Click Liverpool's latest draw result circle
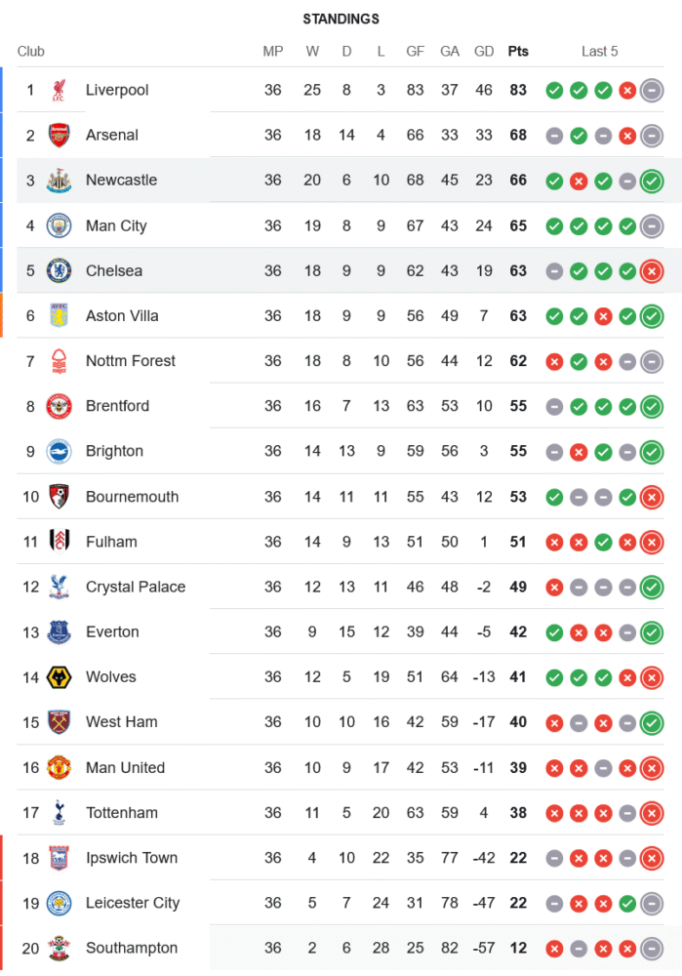The height and width of the screenshot is (976, 682). [652, 90]
